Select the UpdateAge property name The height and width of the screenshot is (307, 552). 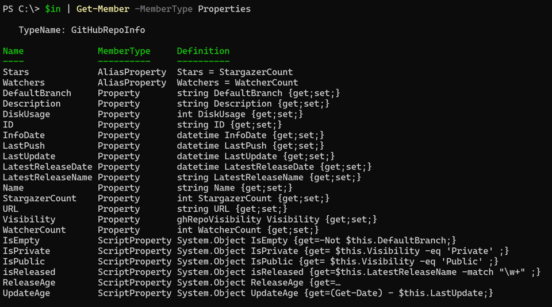pos(26,294)
